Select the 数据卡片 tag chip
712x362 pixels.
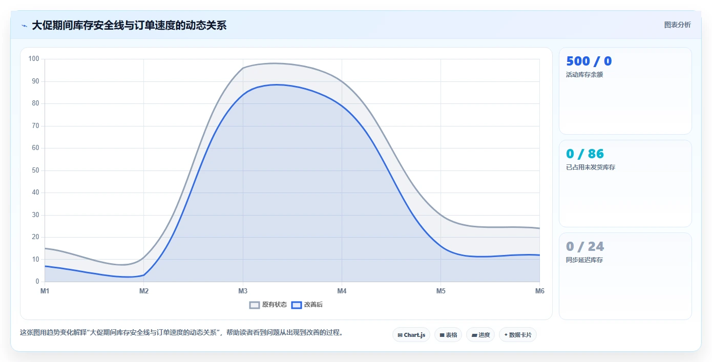coord(518,335)
